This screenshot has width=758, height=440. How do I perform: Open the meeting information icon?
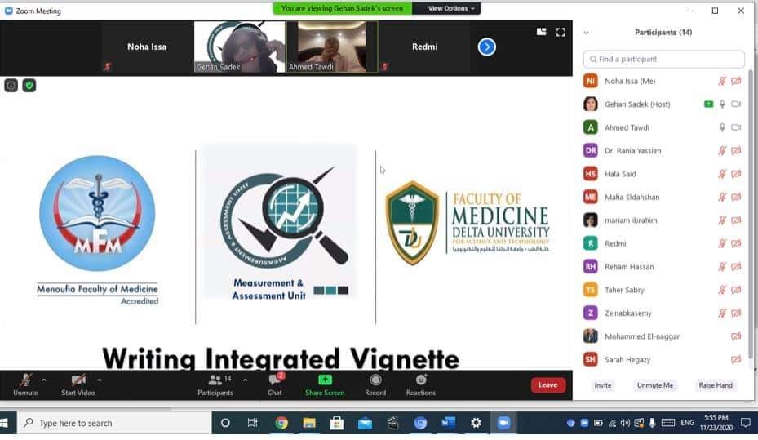click(x=11, y=86)
